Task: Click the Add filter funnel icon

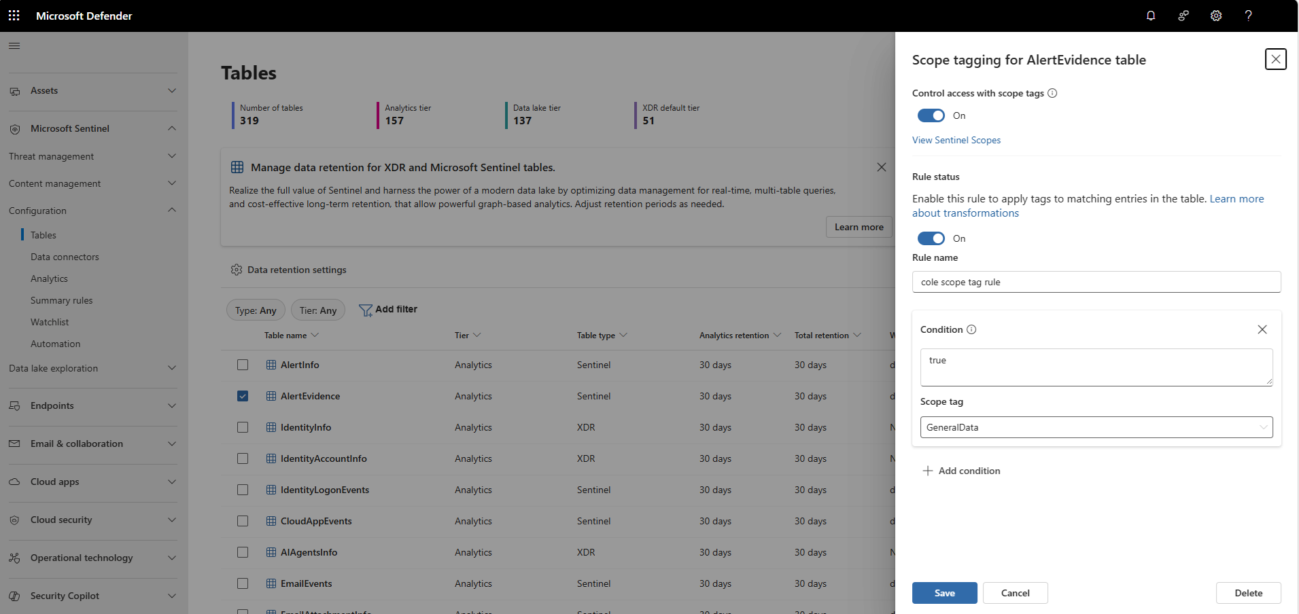Action: pyautogui.click(x=366, y=309)
